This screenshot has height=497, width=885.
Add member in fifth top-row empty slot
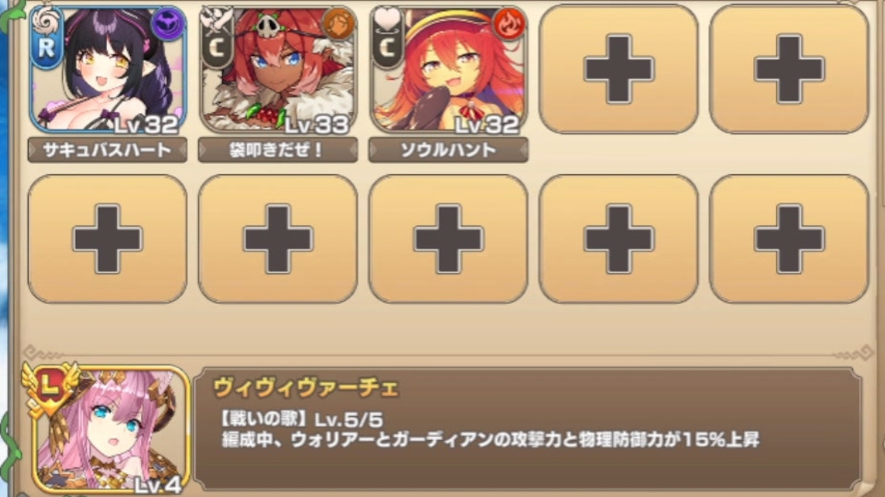tap(789, 69)
